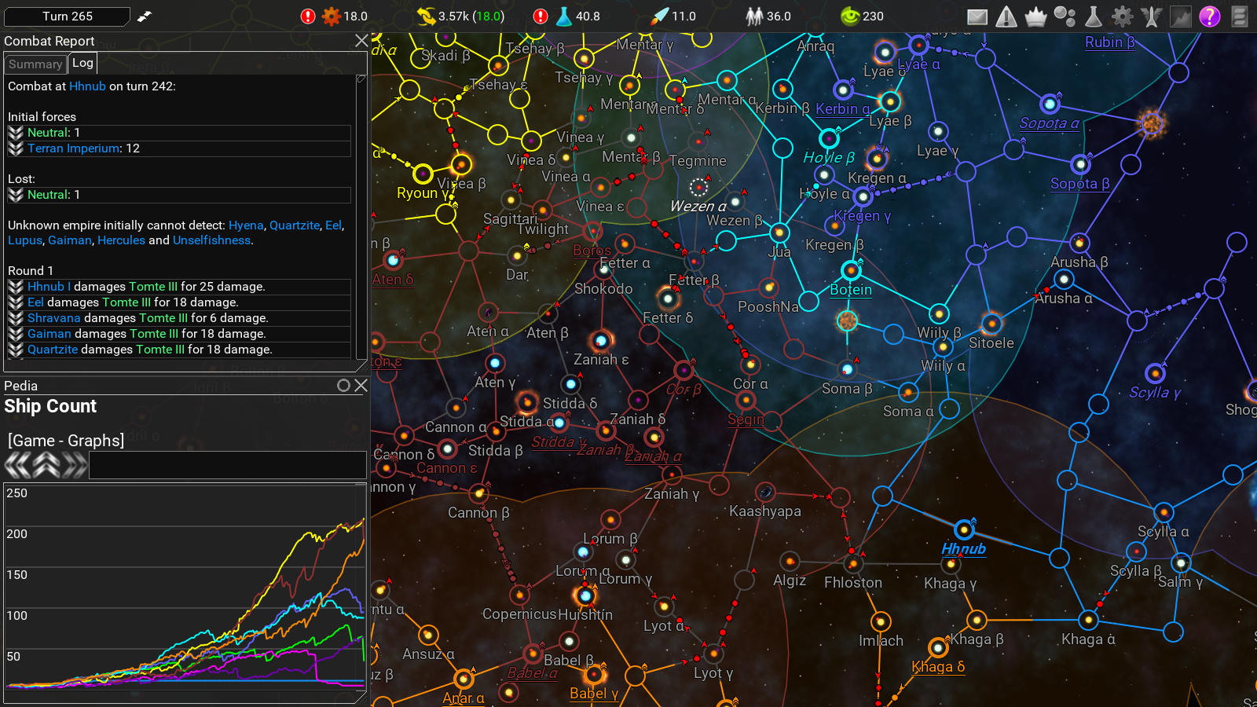1257x707 pixels.
Task: Open the Pedia question mark icon
Action: [1210, 16]
